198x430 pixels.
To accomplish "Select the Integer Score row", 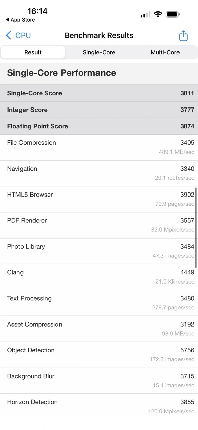I will pyautogui.click(x=99, y=110).
